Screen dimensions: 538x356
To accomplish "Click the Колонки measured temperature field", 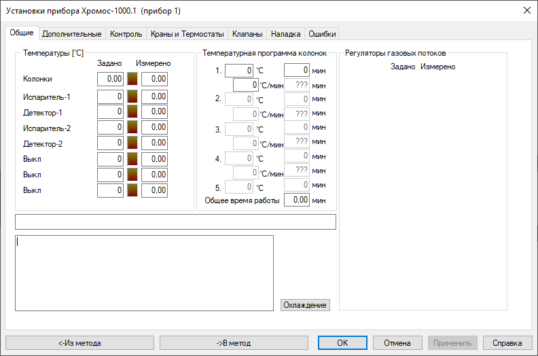I will coord(154,79).
